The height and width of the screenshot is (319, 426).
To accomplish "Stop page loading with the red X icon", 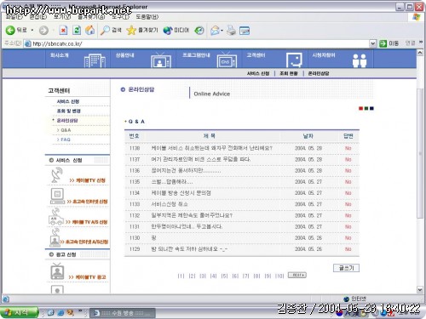I will (x=63, y=31).
